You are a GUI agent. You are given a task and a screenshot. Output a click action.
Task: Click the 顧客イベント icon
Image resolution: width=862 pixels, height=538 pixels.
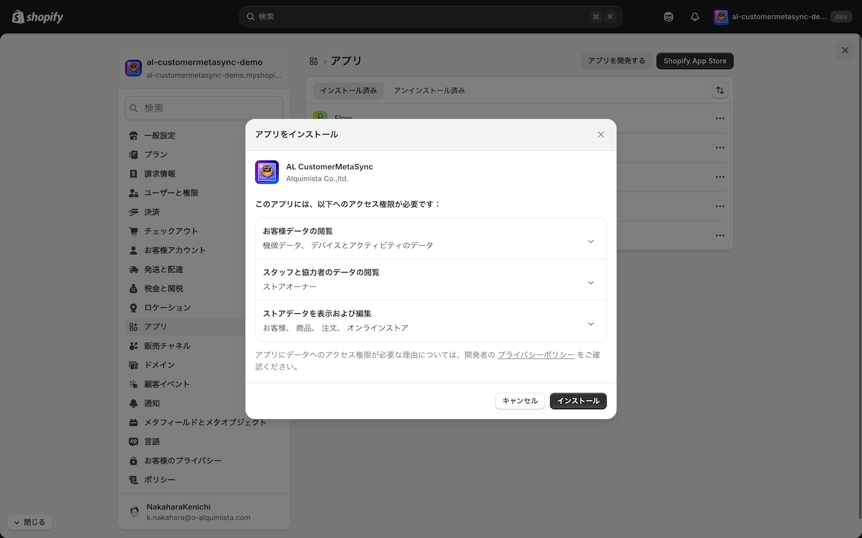pos(133,384)
